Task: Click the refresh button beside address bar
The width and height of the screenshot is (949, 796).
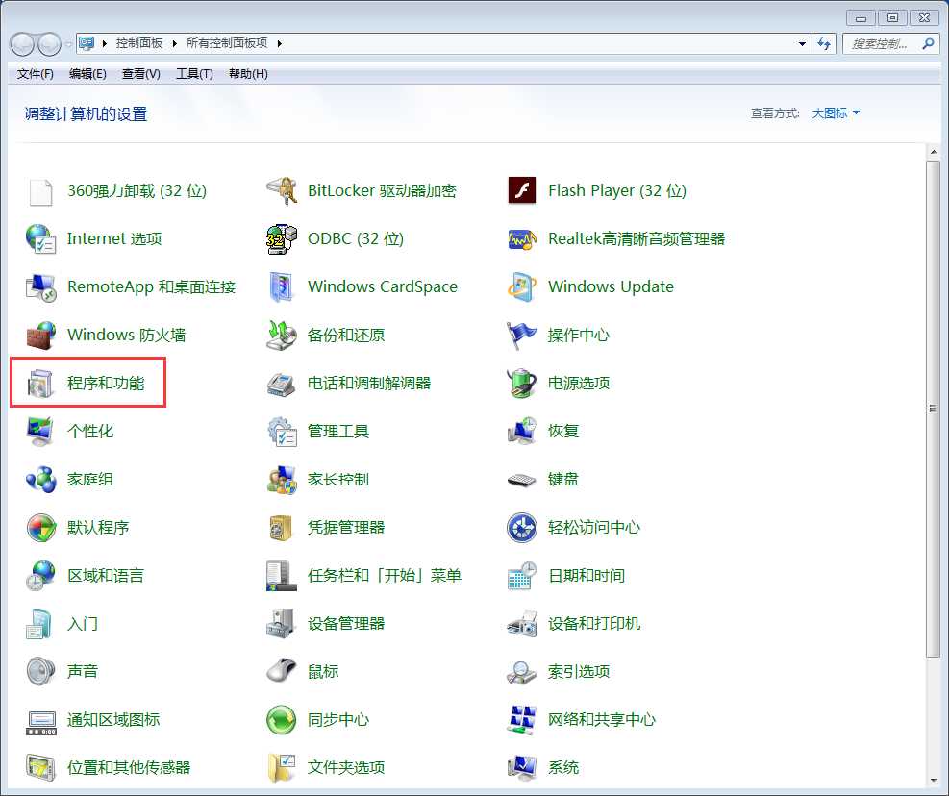Action: (824, 43)
